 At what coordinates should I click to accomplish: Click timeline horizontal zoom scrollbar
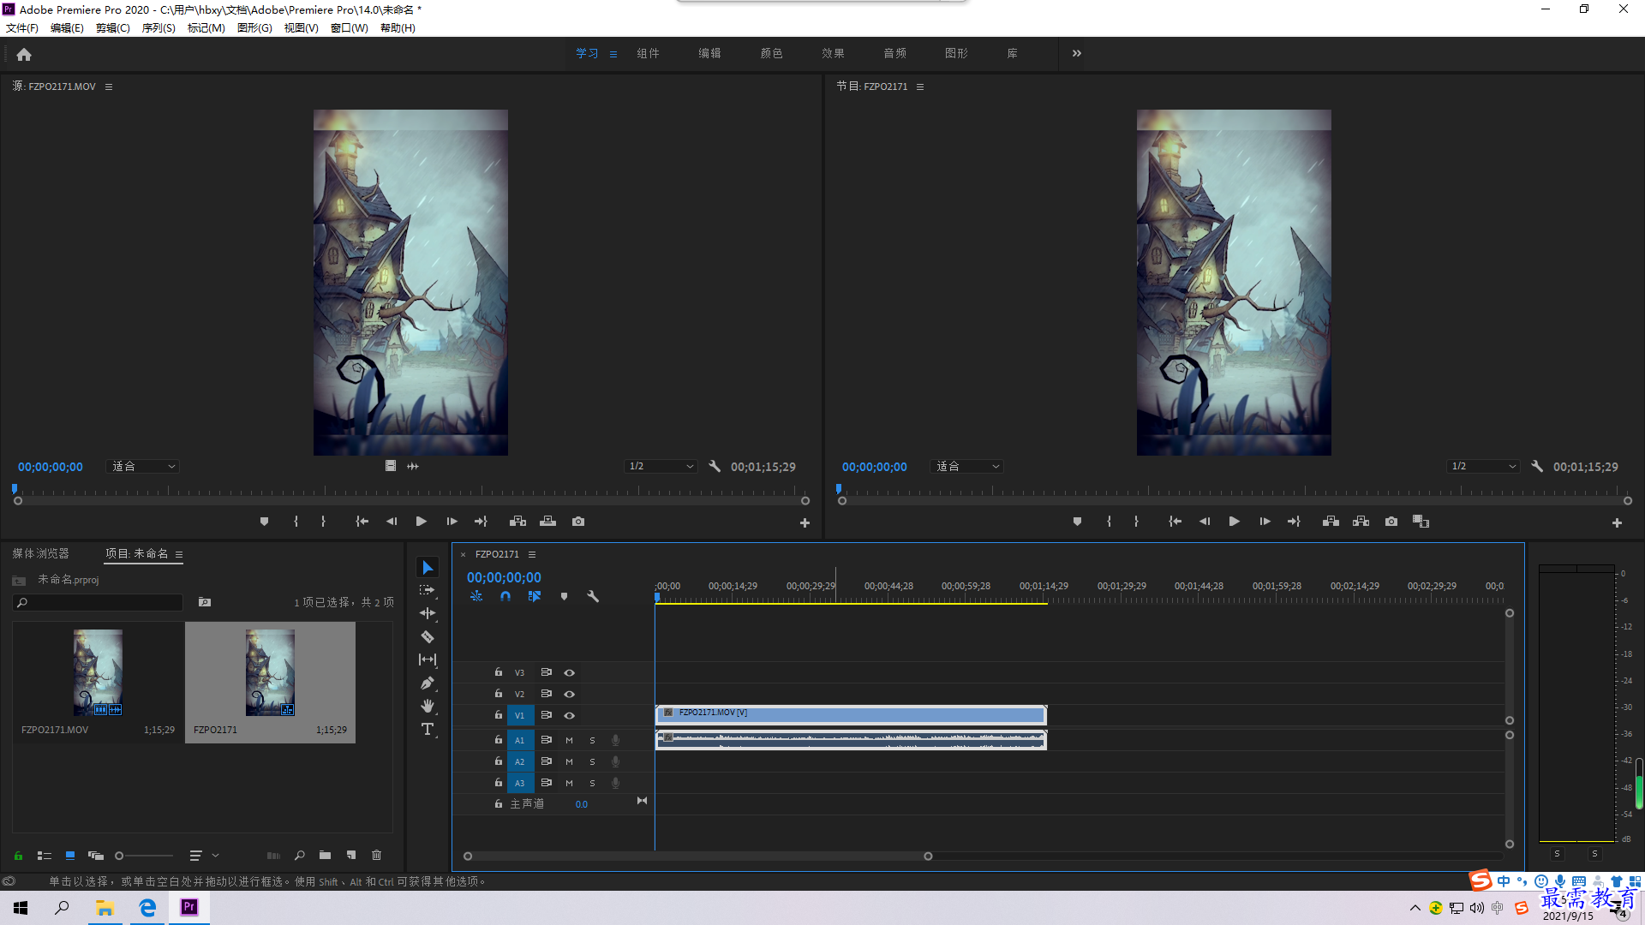click(697, 856)
